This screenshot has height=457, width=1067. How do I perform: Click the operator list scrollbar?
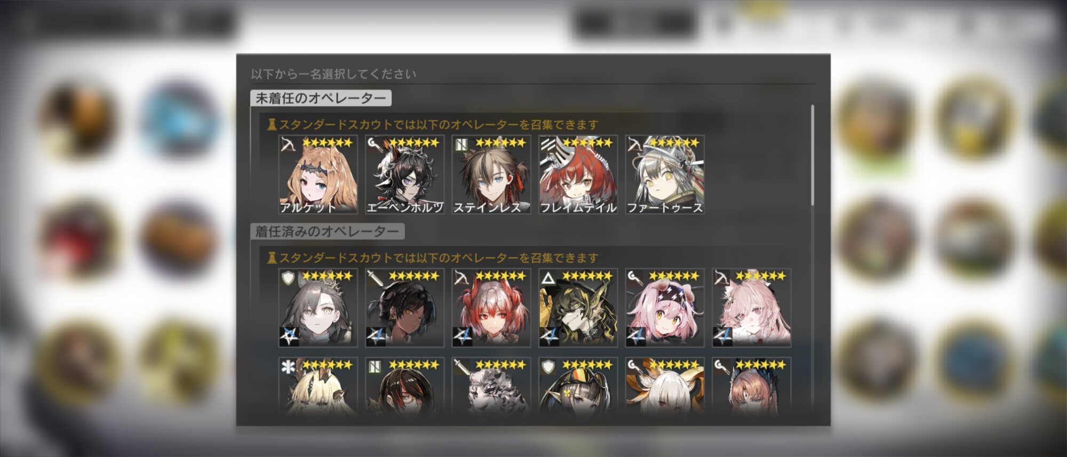coord(813,155)
